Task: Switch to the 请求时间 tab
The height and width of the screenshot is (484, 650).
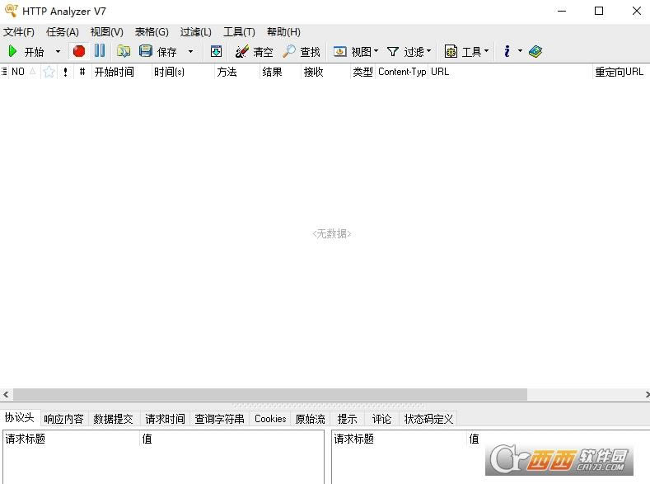Action: pos(165,419)
